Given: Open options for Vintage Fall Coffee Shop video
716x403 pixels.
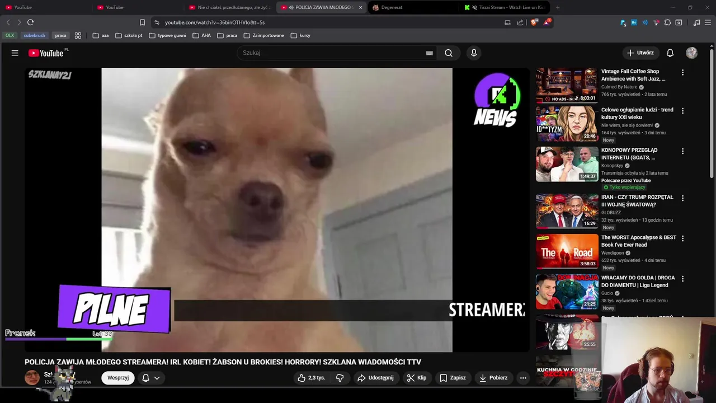Looking at the screenshot, I should (682, 72).
